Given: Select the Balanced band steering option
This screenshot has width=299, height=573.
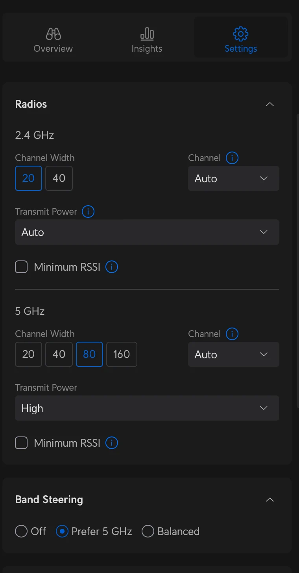Looking at the screenshot, I should pos(148,531).
